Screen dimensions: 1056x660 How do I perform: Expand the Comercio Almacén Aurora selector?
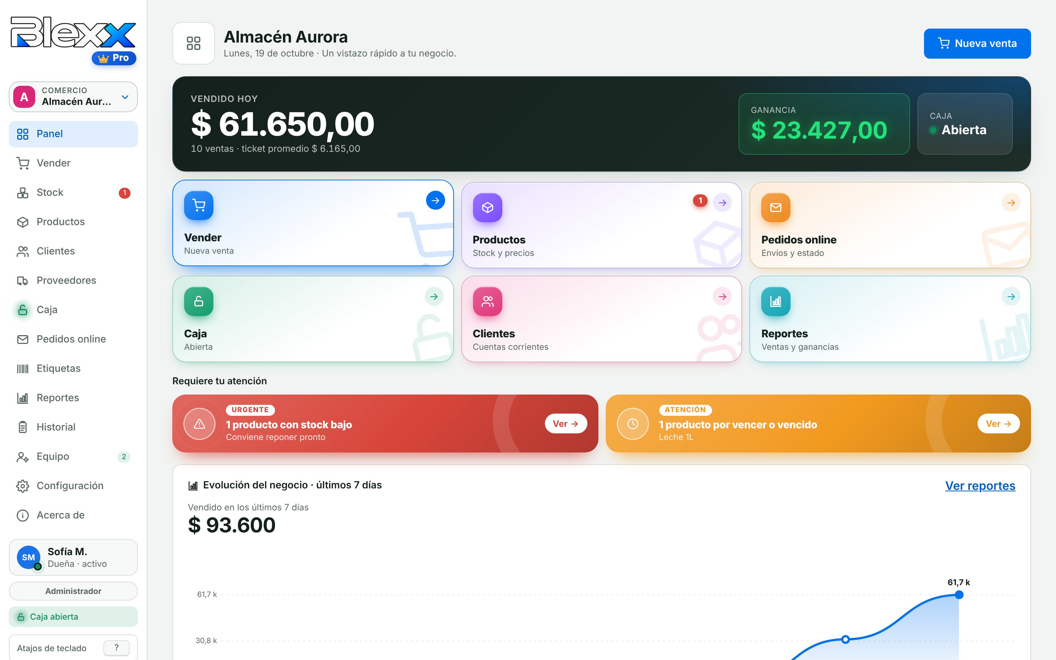coord(73,96)
